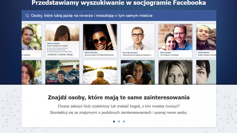Click Message on Sharon Hwang's card
The width and height of the screenshot is (237, 133).
pos(70,55)
